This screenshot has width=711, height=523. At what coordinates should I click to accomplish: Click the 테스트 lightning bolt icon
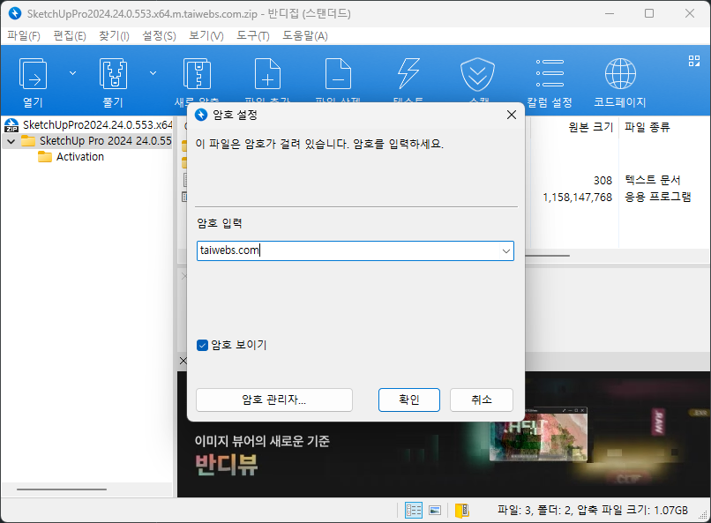[408, 74]
